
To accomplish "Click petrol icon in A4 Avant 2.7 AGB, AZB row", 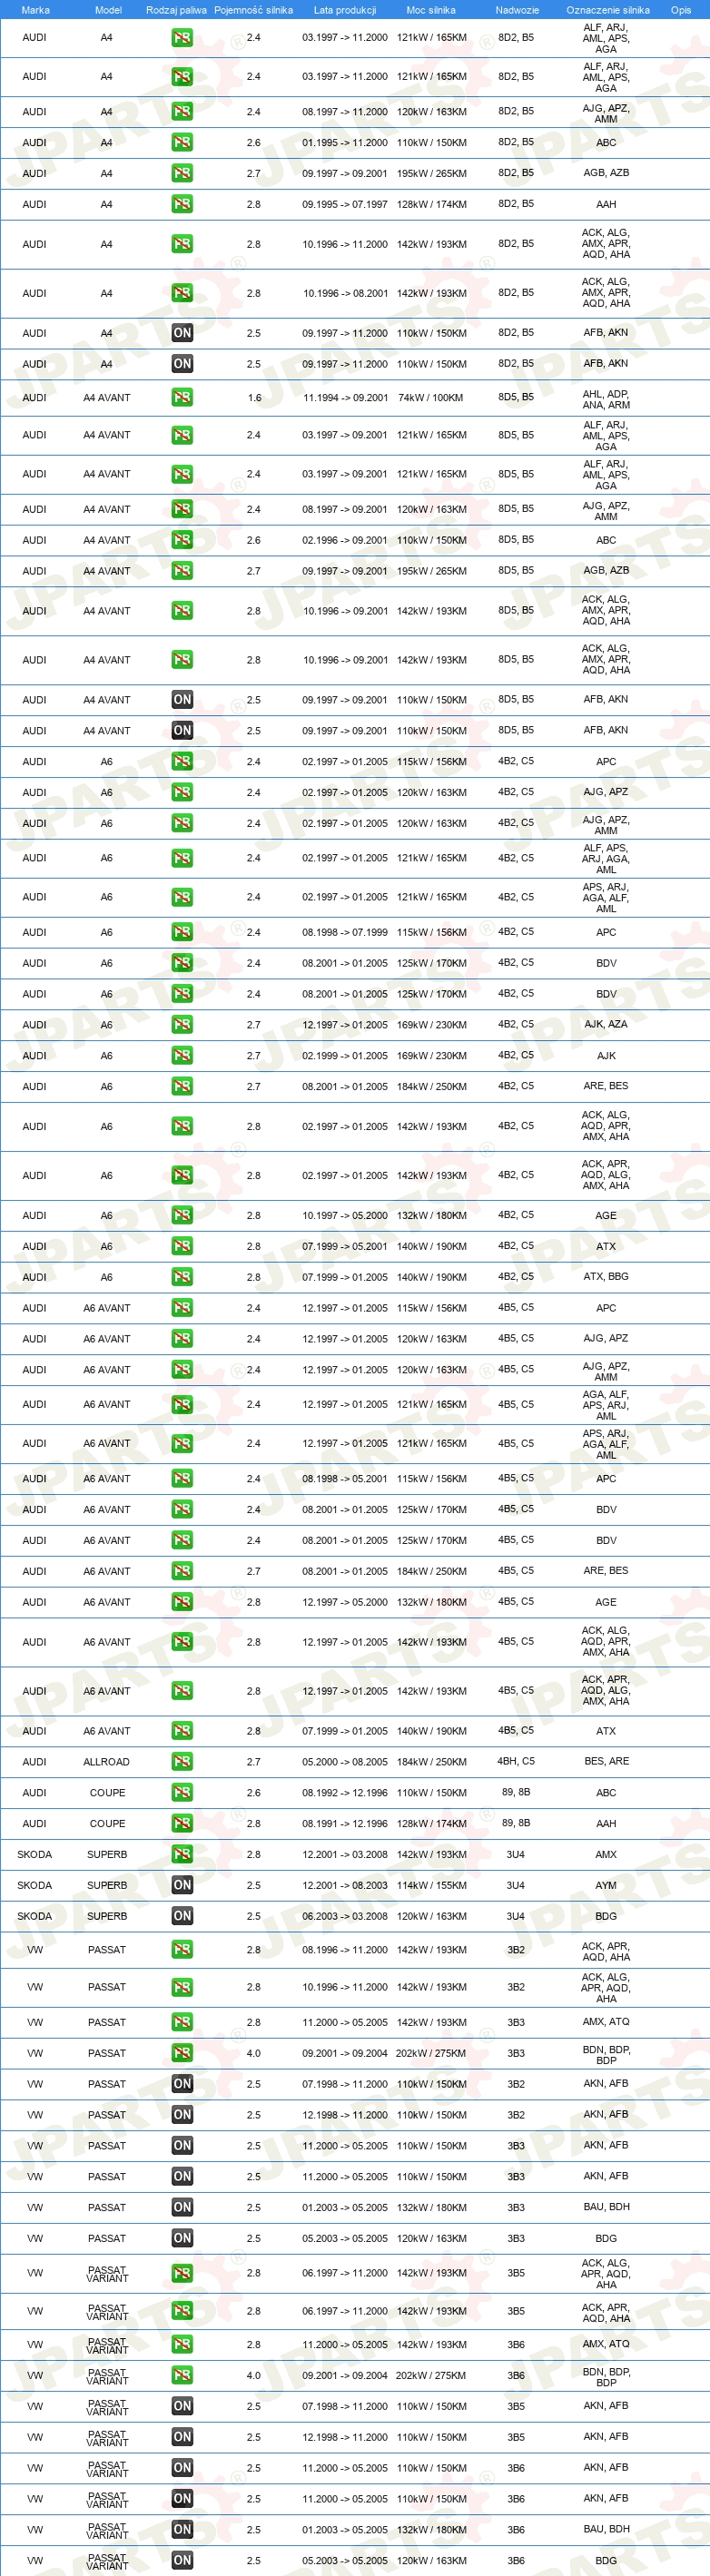I will click(x=182, y=571).
